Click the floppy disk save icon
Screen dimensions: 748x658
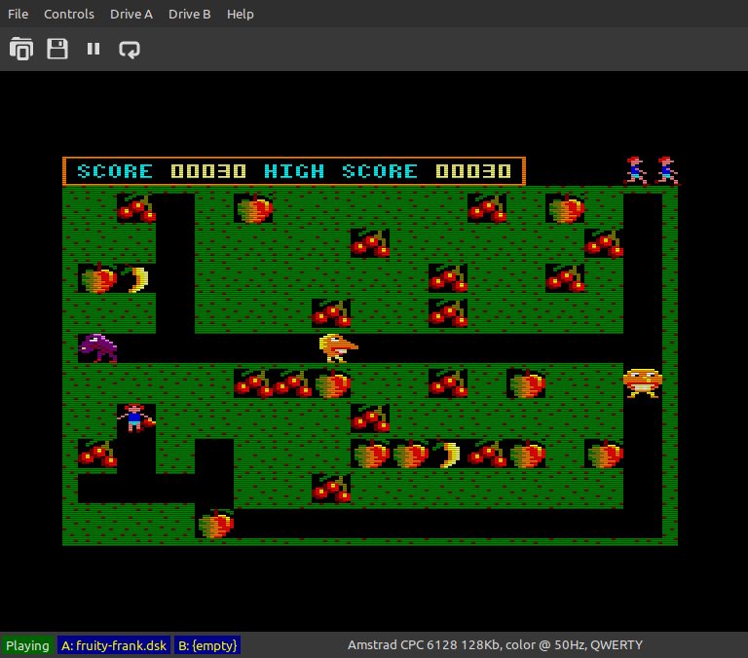point(57,49)
